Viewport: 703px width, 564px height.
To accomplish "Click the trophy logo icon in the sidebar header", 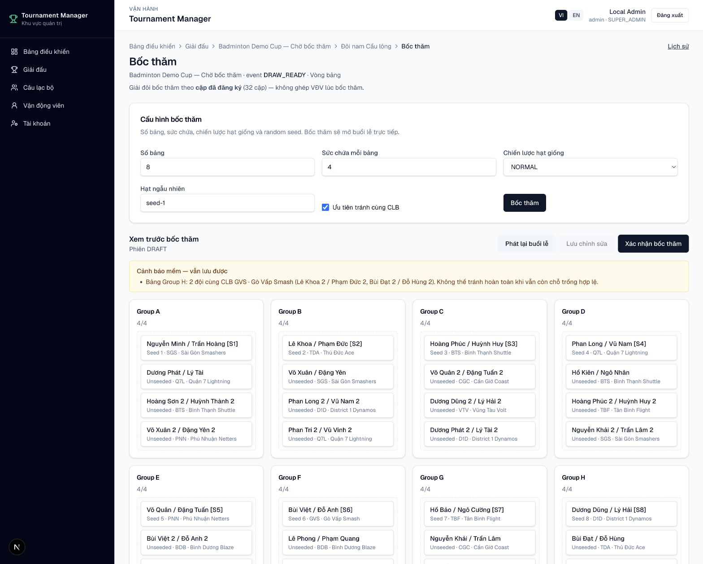I will 13,19.
